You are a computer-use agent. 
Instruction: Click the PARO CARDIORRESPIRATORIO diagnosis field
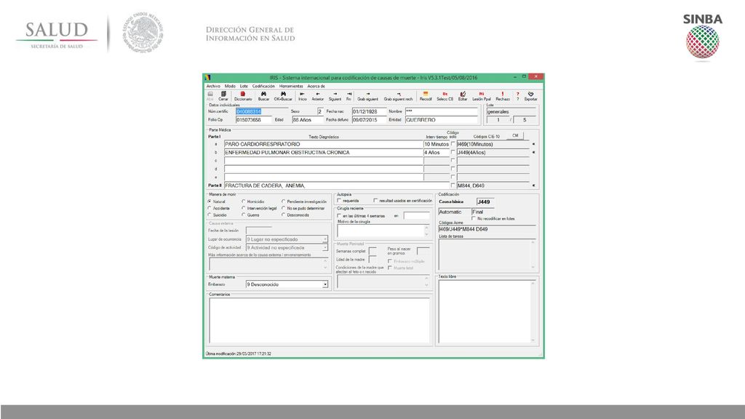point(323,144)
